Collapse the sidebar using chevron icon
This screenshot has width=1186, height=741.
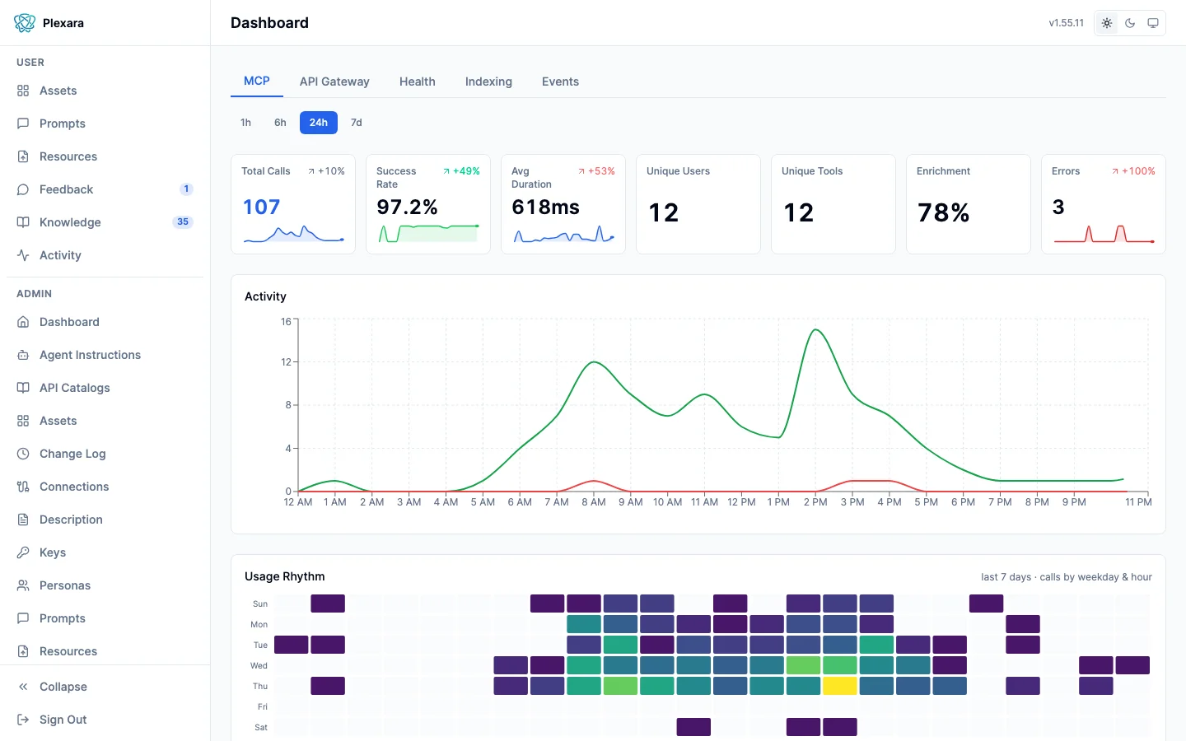(23, 687)
